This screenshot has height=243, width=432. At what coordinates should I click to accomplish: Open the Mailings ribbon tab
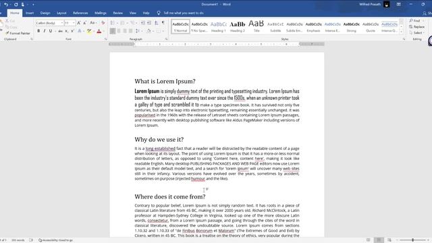[101, 13]
